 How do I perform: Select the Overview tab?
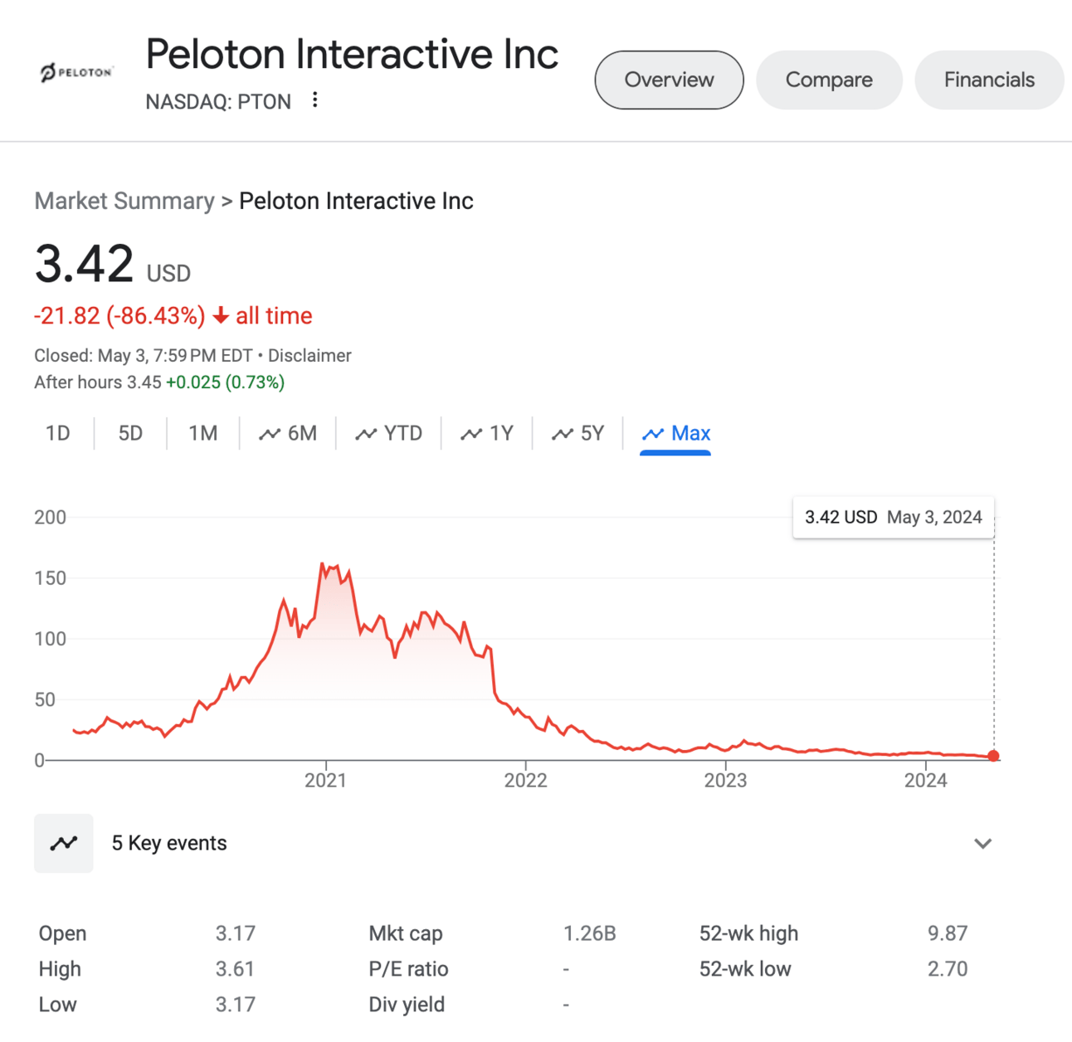669,80
